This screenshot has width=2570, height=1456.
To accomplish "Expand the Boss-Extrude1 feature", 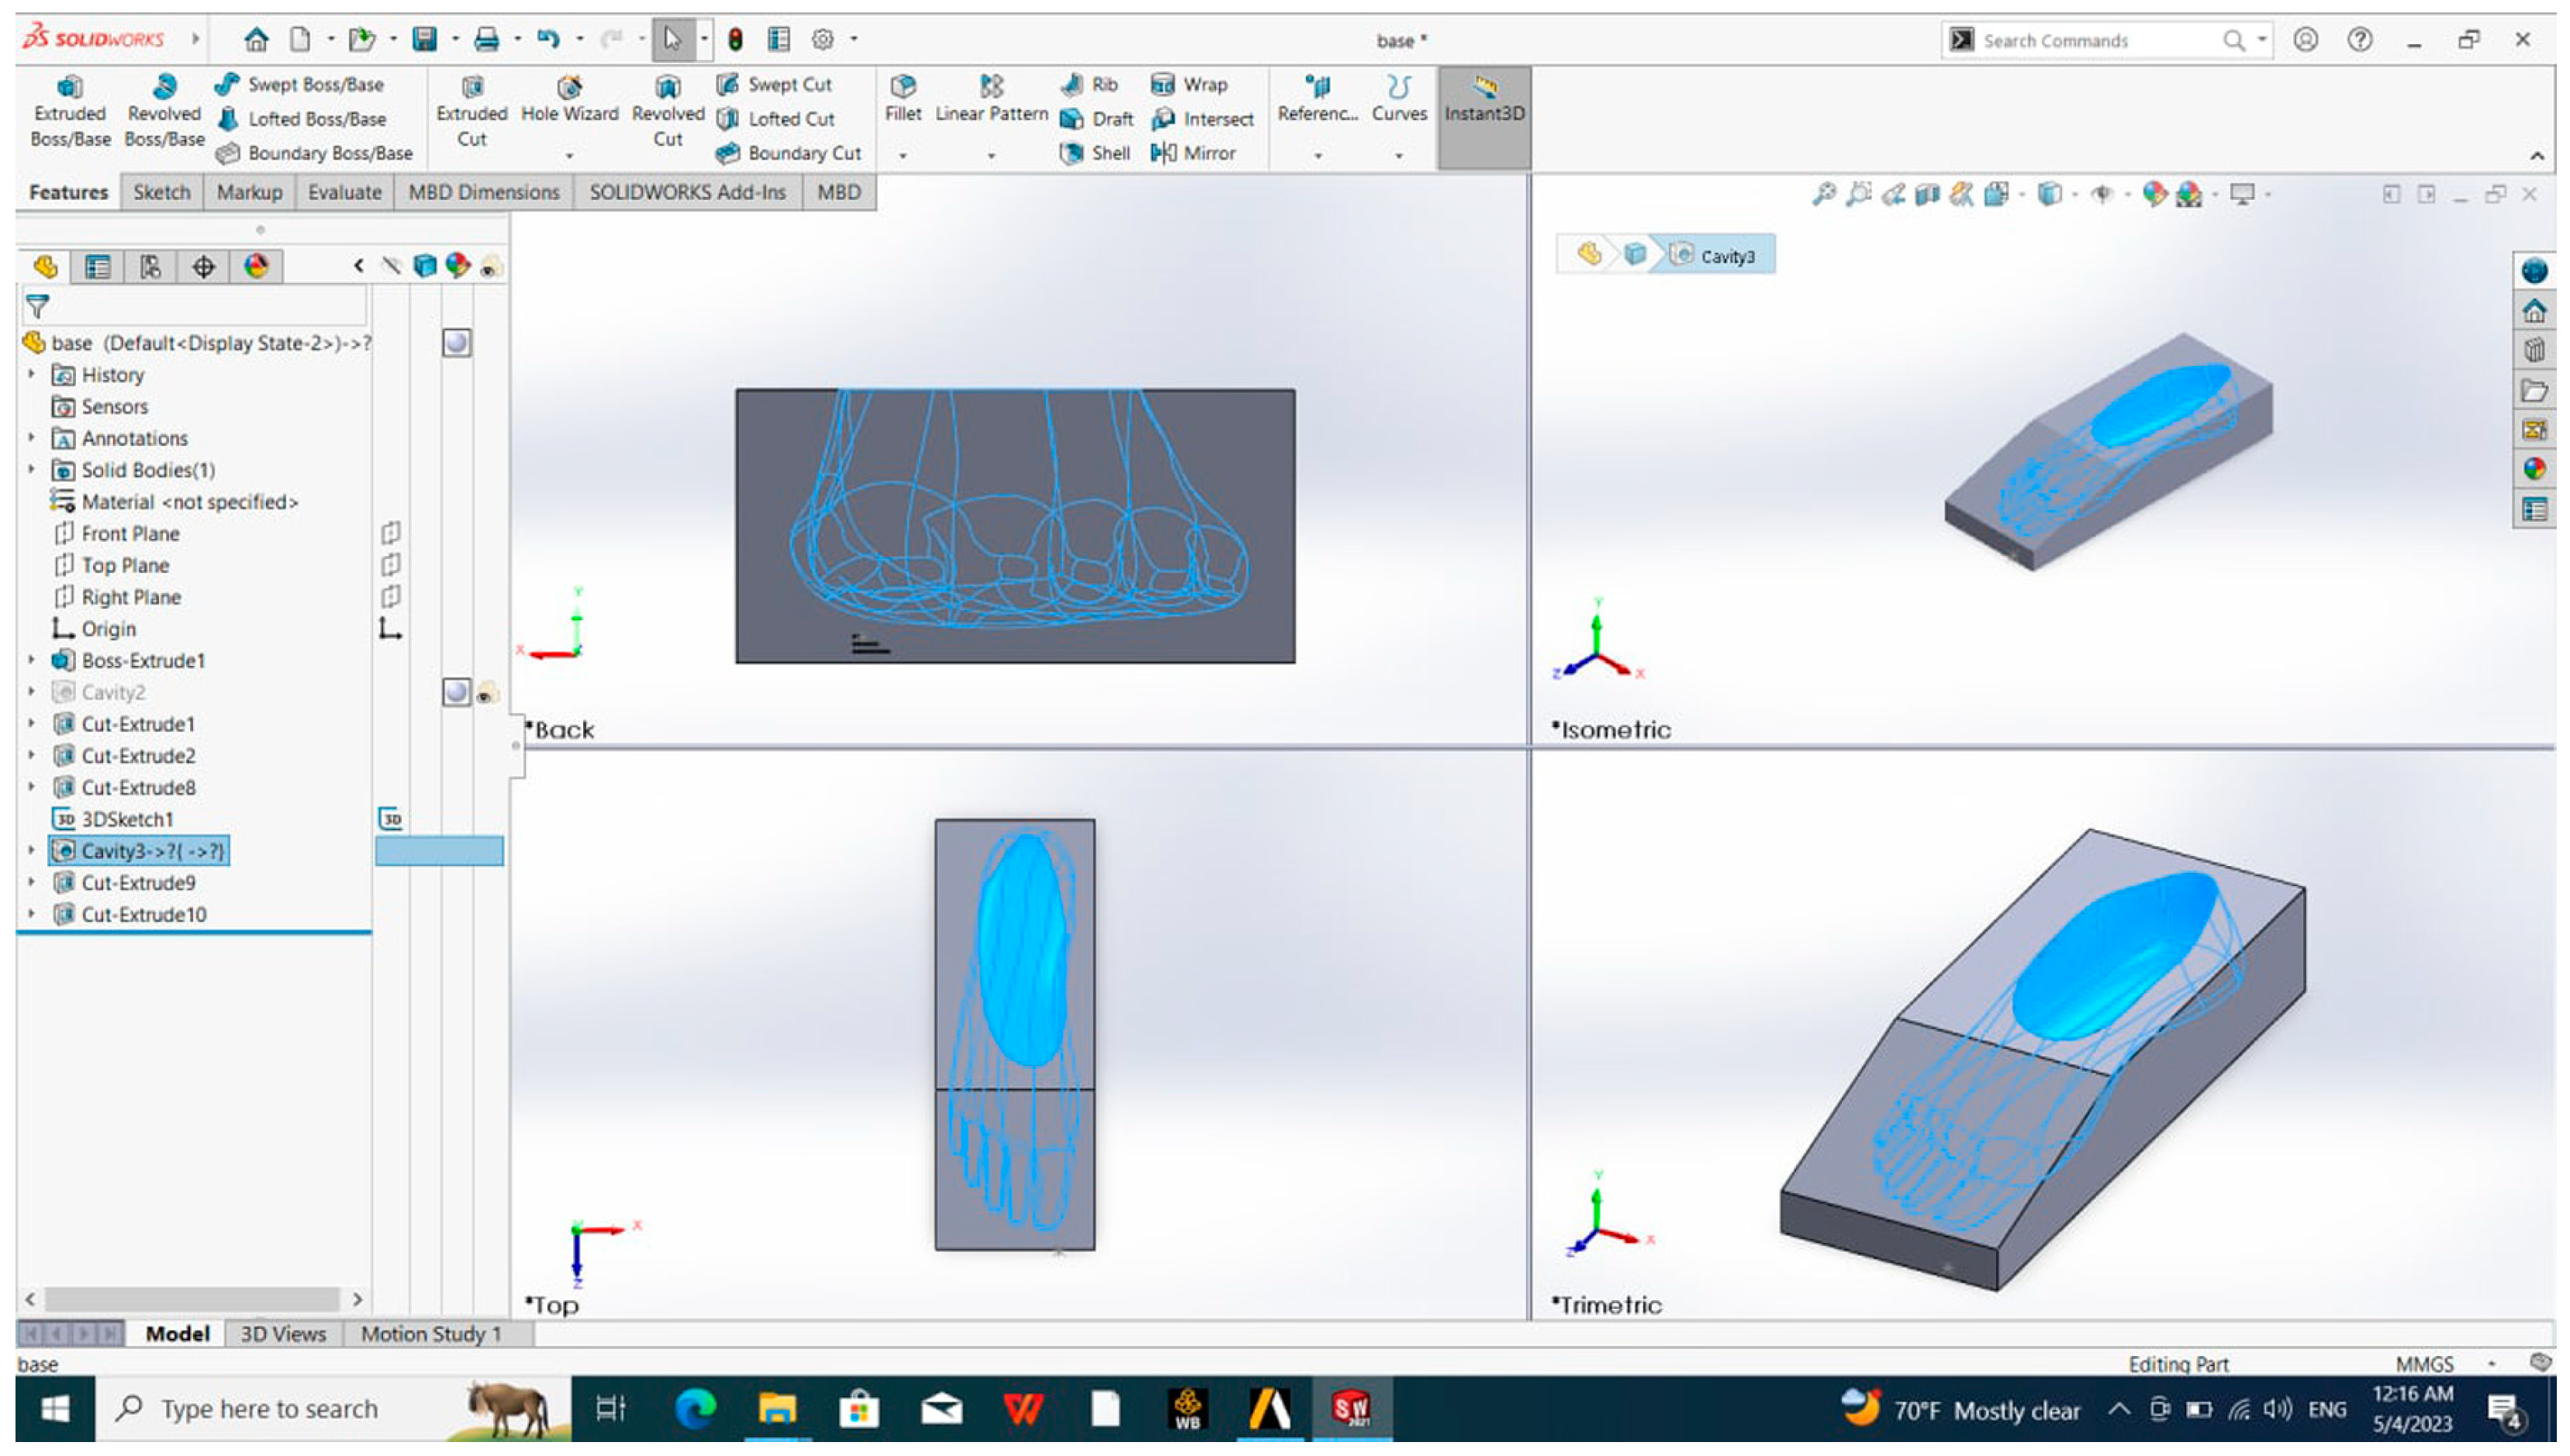I will 31,661.
